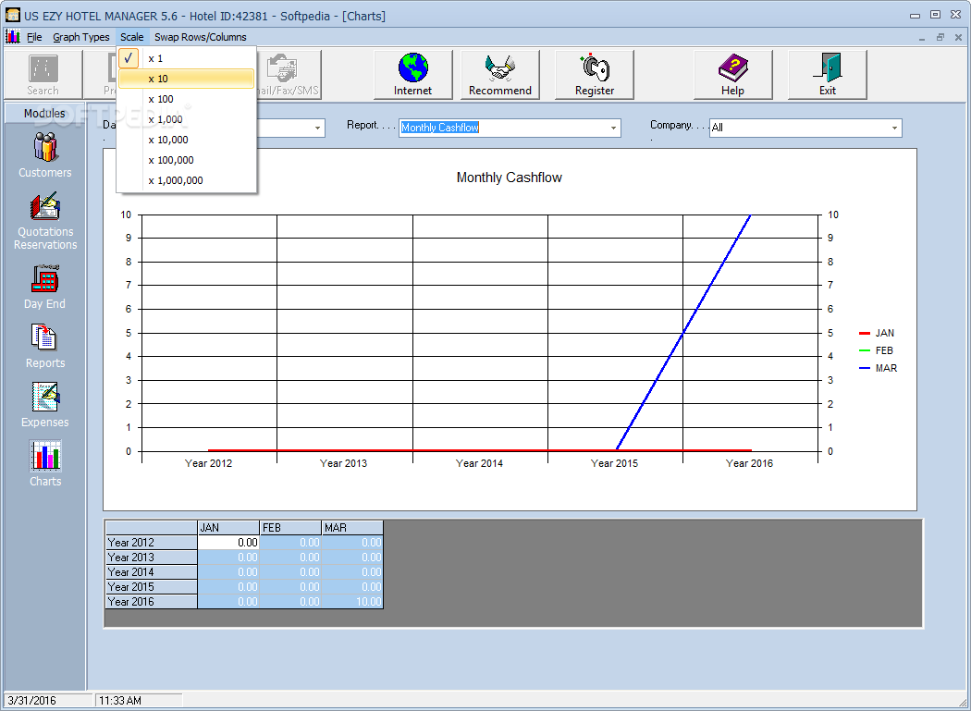Choose x 100 scale option
Screen dimensions: 971x711
pyautogui.click(x=186, y=99)
